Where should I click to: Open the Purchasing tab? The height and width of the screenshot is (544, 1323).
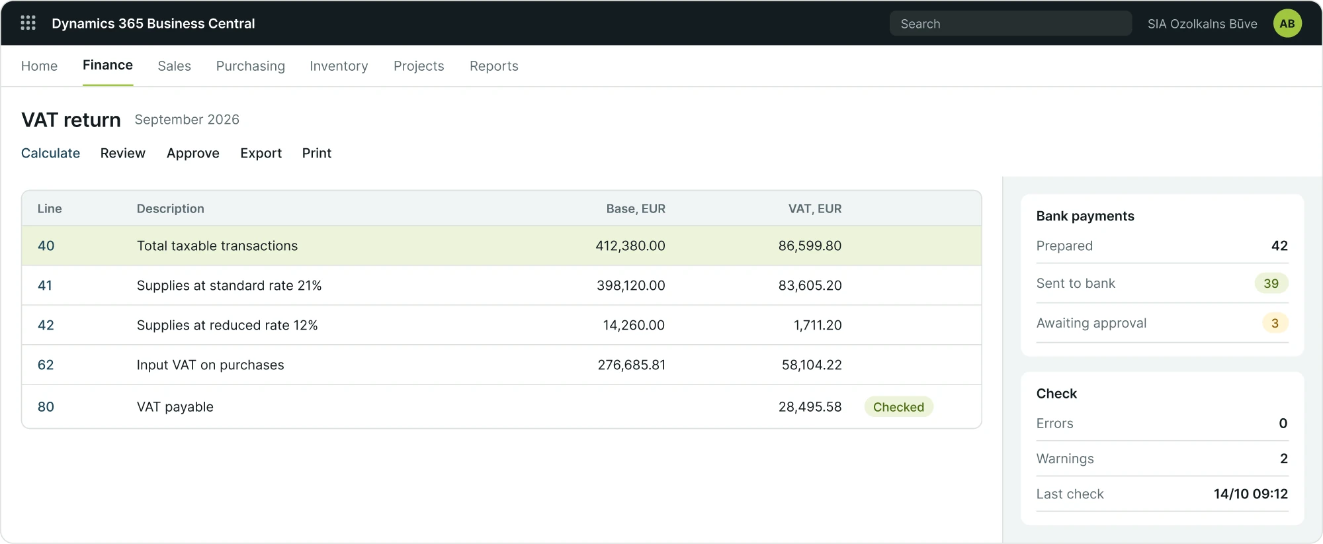251,66
